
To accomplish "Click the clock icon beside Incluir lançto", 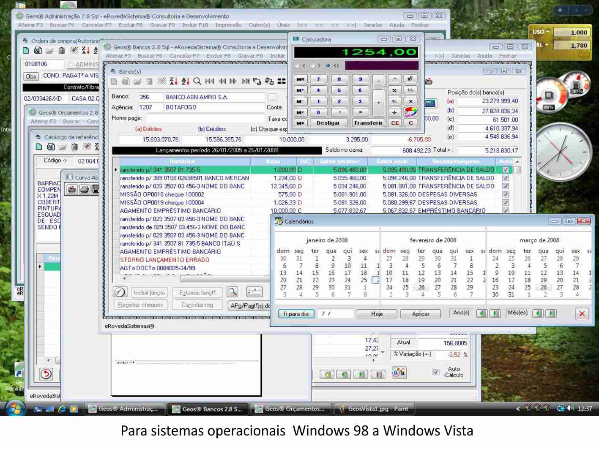I will pos(120,292).
